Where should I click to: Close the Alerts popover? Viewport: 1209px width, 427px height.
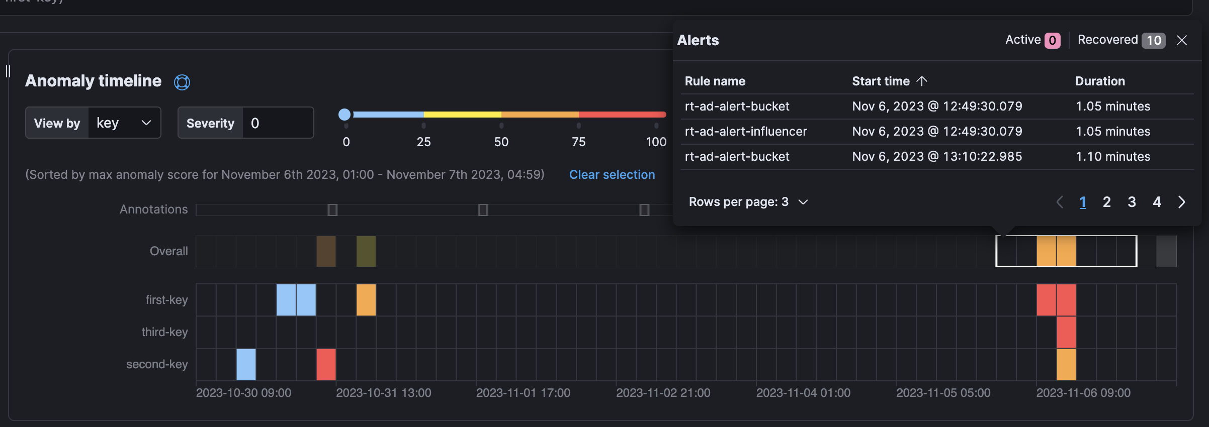point(1182,40)
